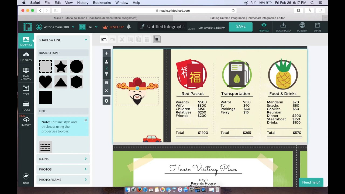This screenshot has height=194, width=345.
Task: Click the paste icon in the editing toolbar
Action: point(139,40)
